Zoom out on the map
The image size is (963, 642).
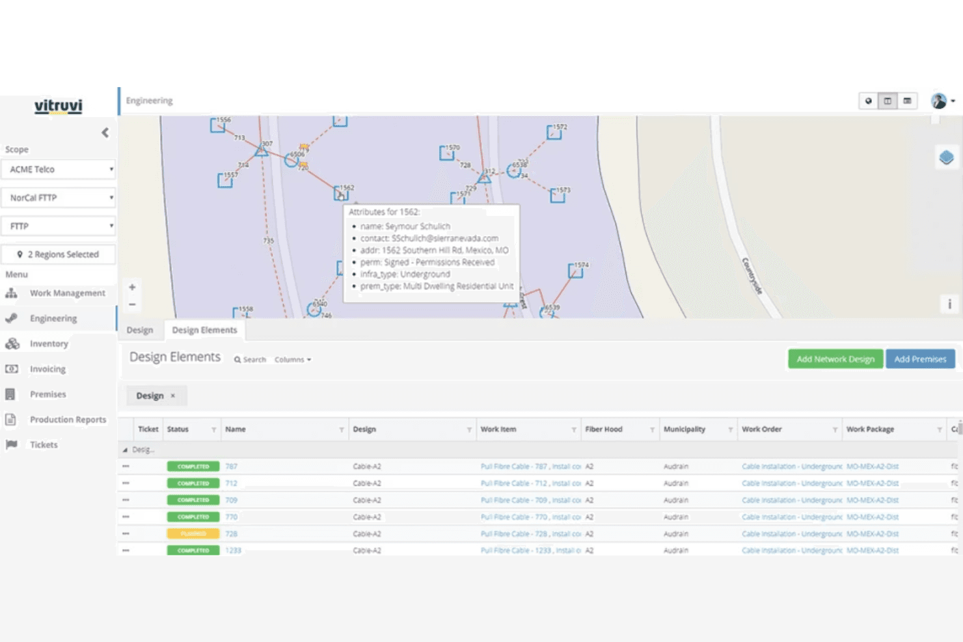point(132,304)
